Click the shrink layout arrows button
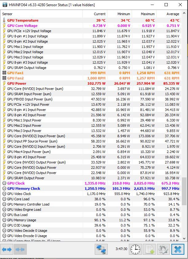This screenshot has height=259, width=188. (20, 249)
